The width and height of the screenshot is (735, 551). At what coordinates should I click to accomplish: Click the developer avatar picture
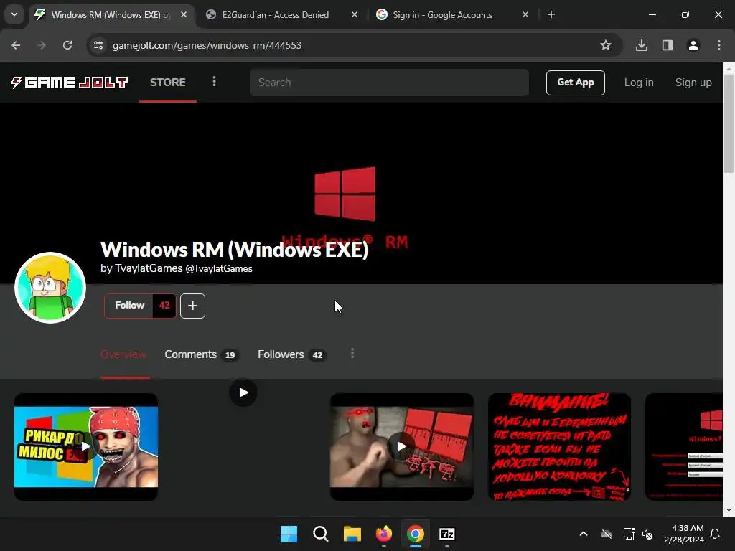point(50,288)
